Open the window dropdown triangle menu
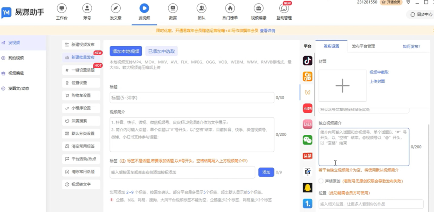 (408, 2)
